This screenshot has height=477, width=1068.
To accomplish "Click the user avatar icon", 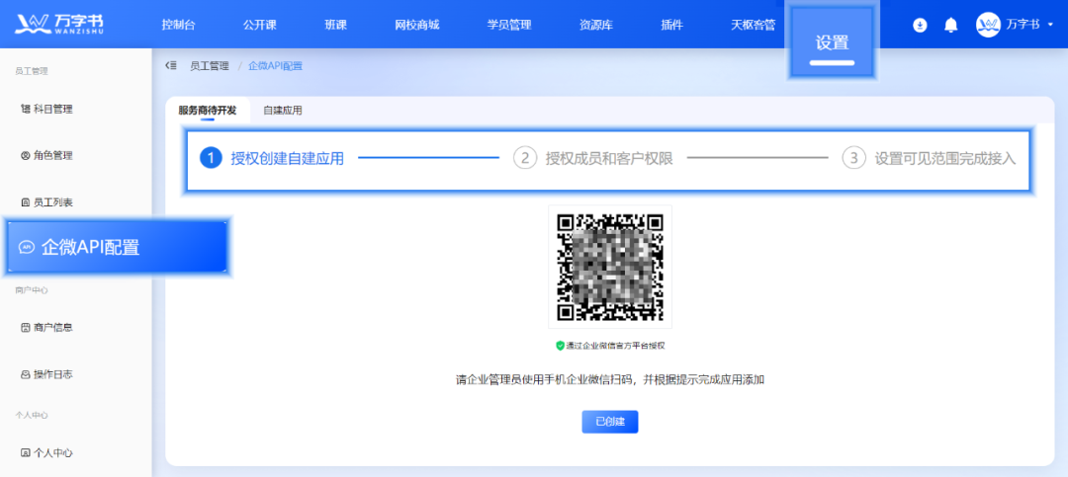I will tap(988, 25).
